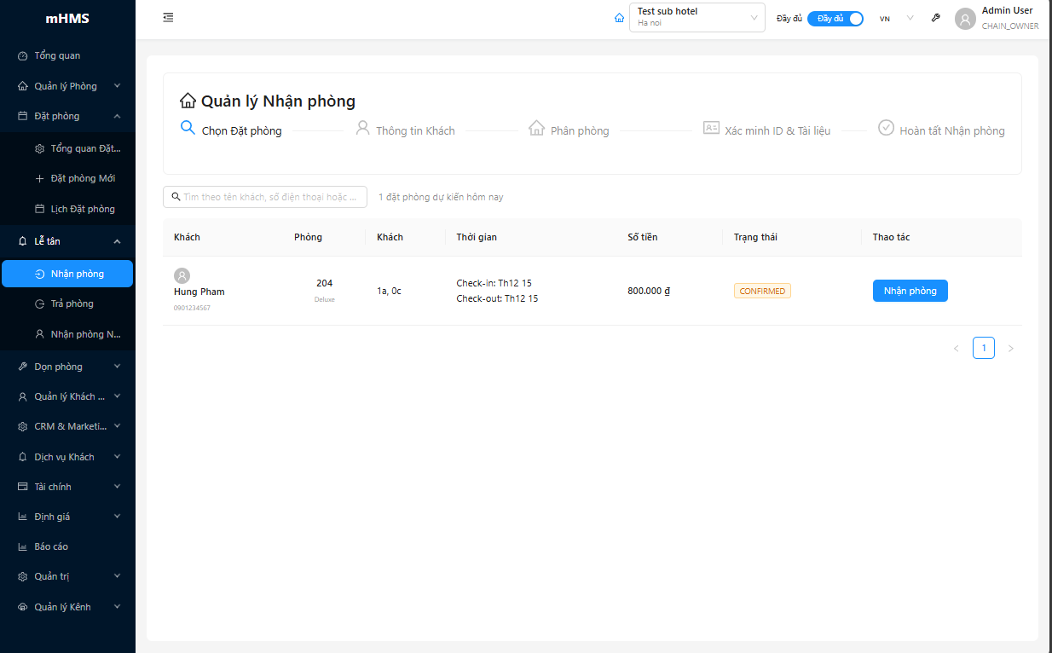Screen dimensions: 1052x653
Task: Open the Admin User avatar icon
Action: pyautogui.click(x=965, y=19)
